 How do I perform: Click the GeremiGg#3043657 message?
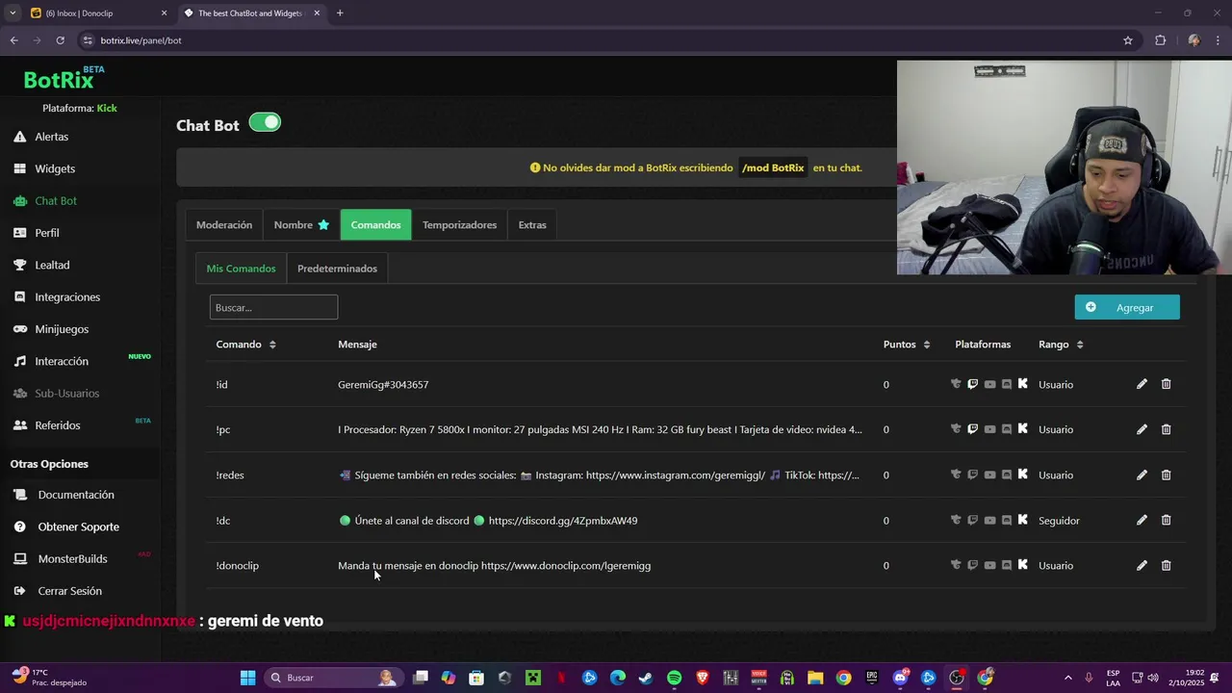pos(383,385)
